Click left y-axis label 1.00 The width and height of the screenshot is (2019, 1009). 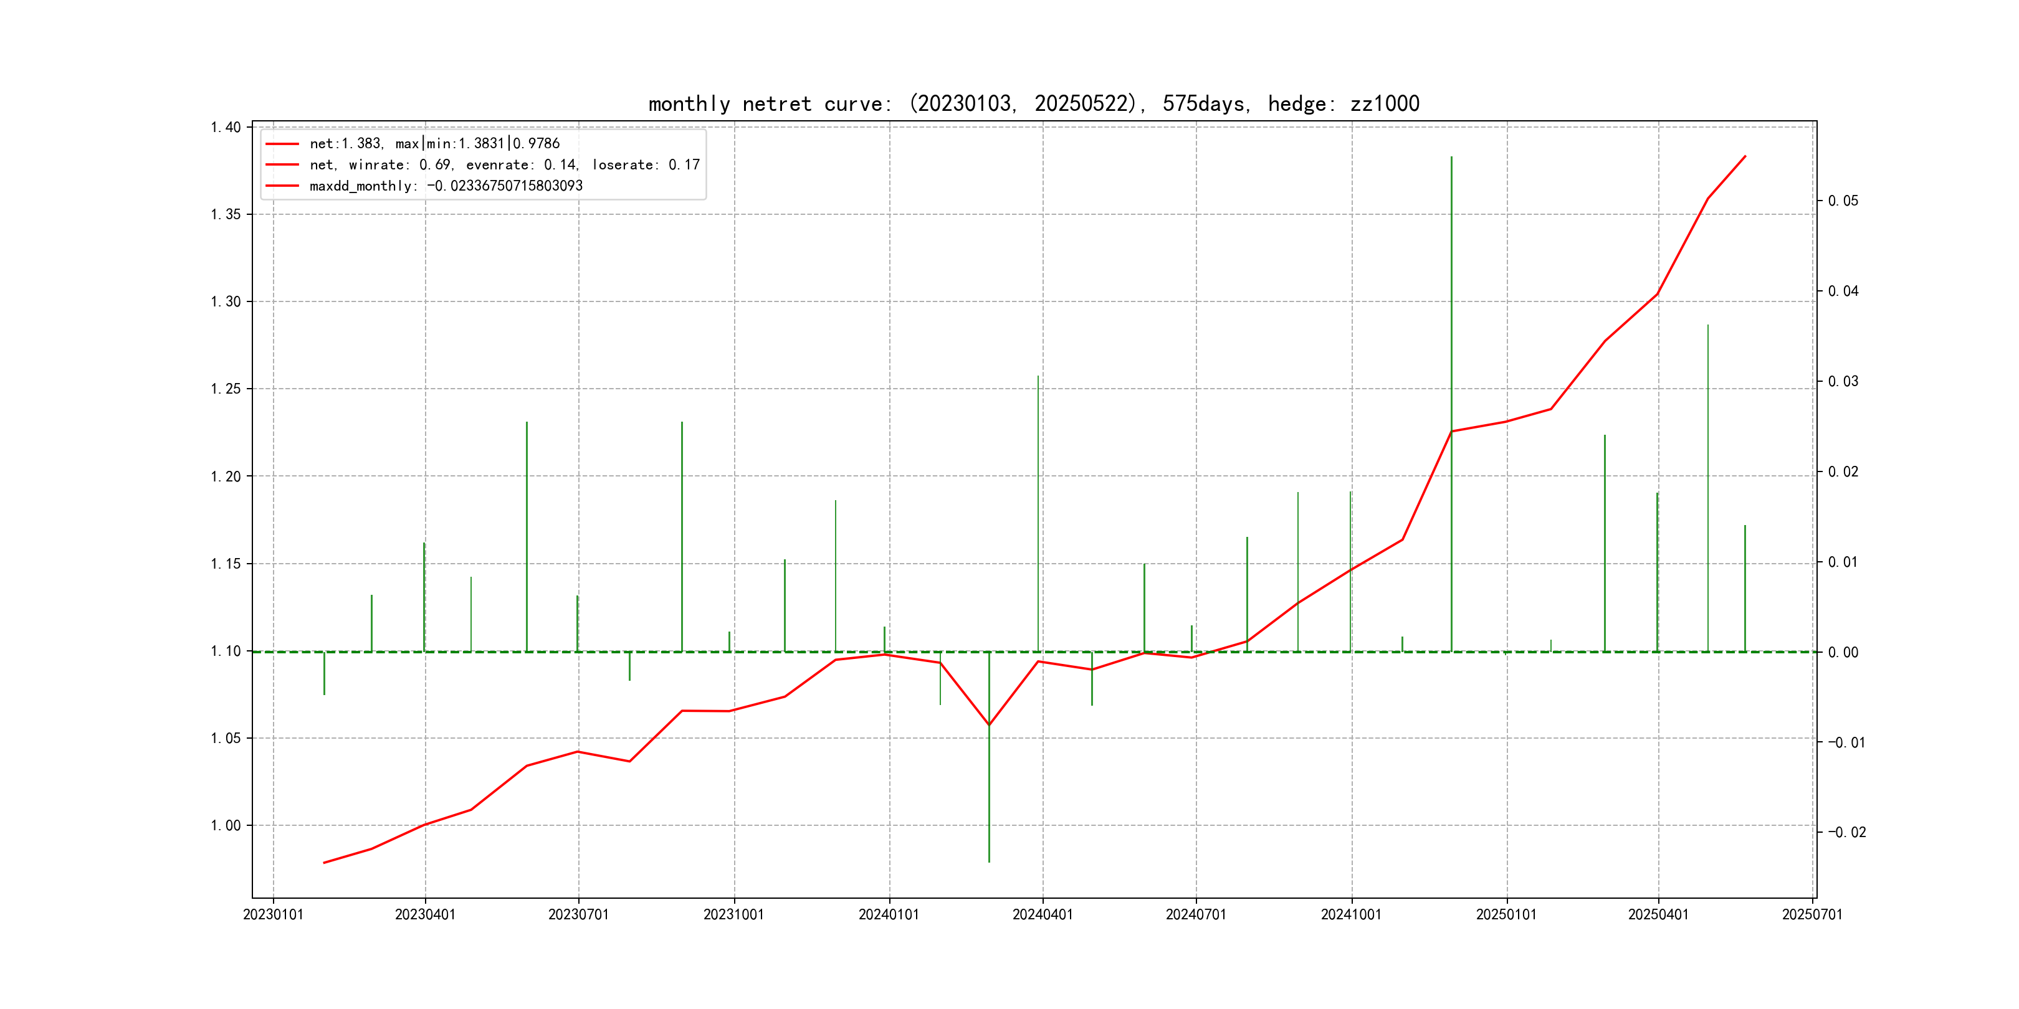pyautogui.click(x=226, y=825)
